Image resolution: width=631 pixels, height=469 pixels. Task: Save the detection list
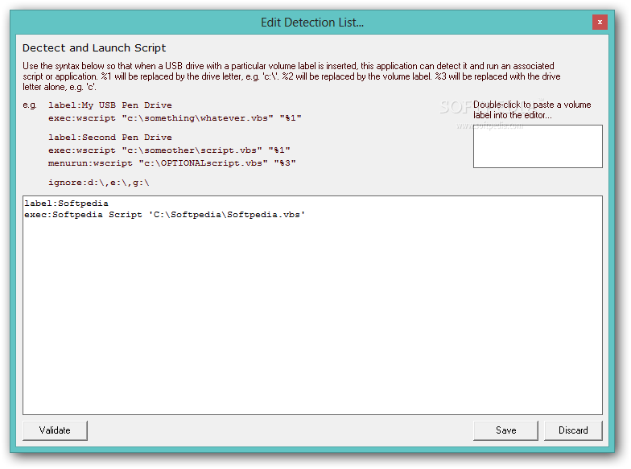click(x=505, y=430)
